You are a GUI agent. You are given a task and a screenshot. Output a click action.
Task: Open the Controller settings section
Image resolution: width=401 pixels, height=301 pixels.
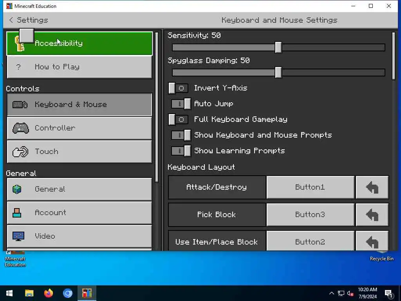pos(79,128)
